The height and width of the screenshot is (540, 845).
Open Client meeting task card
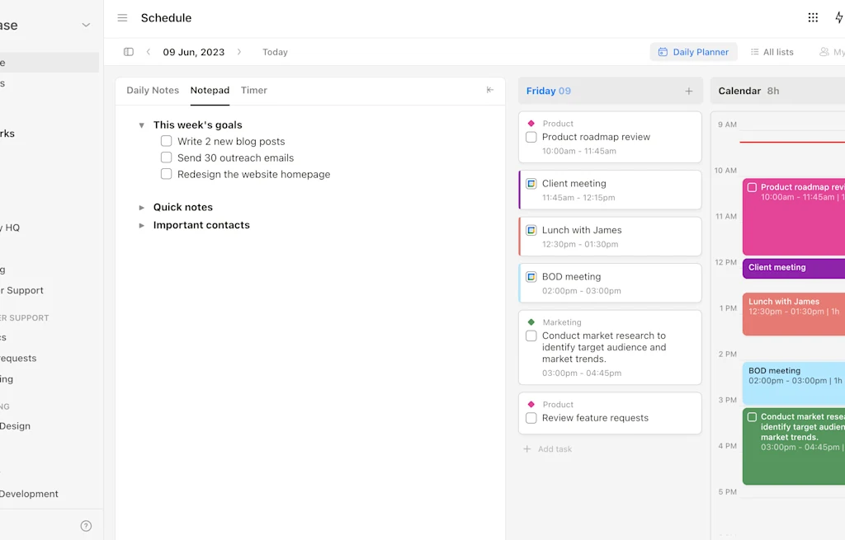click(x=610, y=190)
